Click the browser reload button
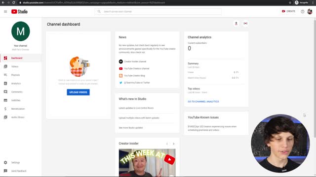Viewport: 316px width, 177px height. click(x=14, y=2)
